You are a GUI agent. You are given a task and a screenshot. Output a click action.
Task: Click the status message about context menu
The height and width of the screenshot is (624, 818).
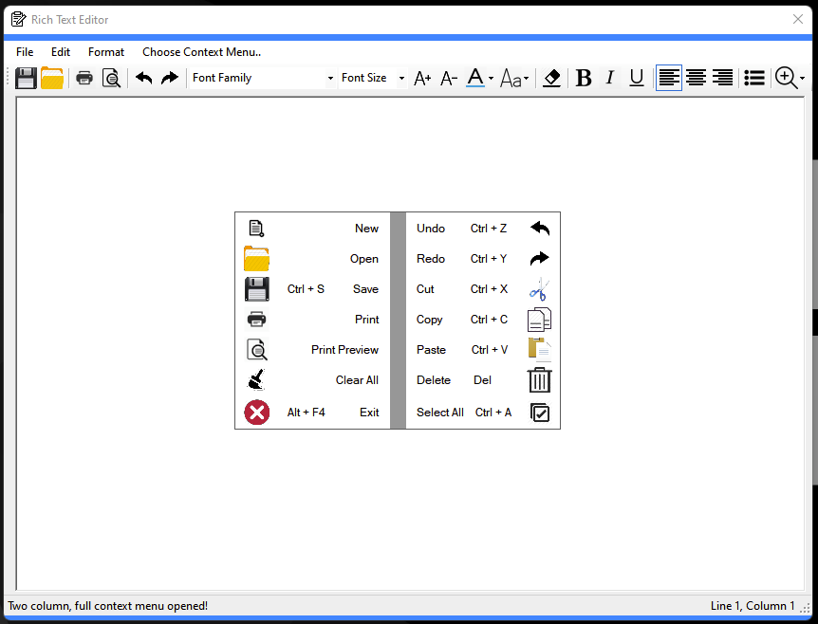pyautogui.click(x=108, y=606)
